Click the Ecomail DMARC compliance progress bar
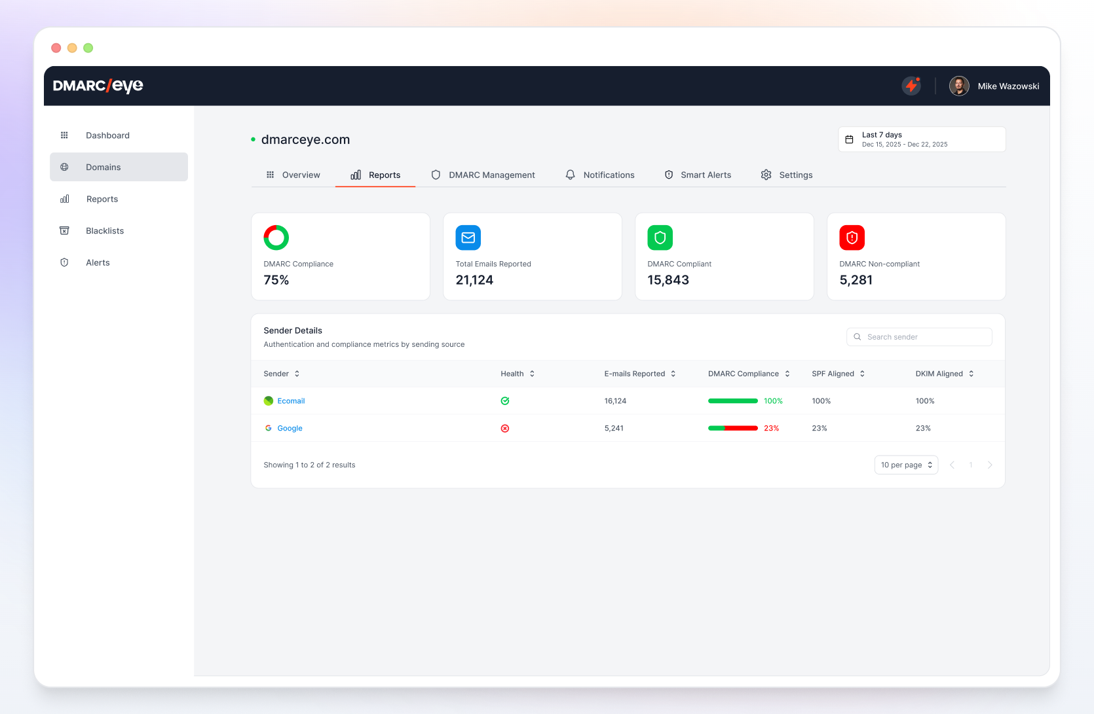This screenshot has height=714, width=1094. click(x=732, y=401)
